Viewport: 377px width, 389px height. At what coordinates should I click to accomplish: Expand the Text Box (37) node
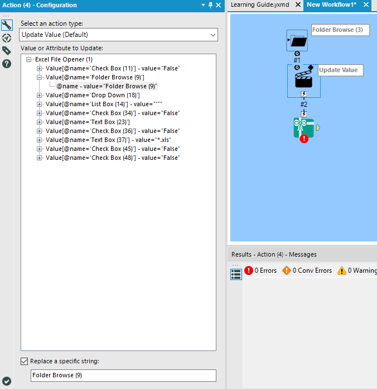coord(39,140)
